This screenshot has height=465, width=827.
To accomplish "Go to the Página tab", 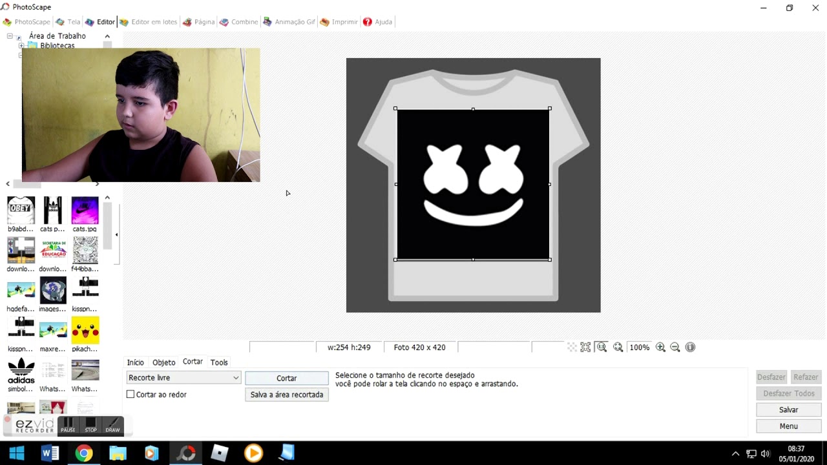I will 198,21.
